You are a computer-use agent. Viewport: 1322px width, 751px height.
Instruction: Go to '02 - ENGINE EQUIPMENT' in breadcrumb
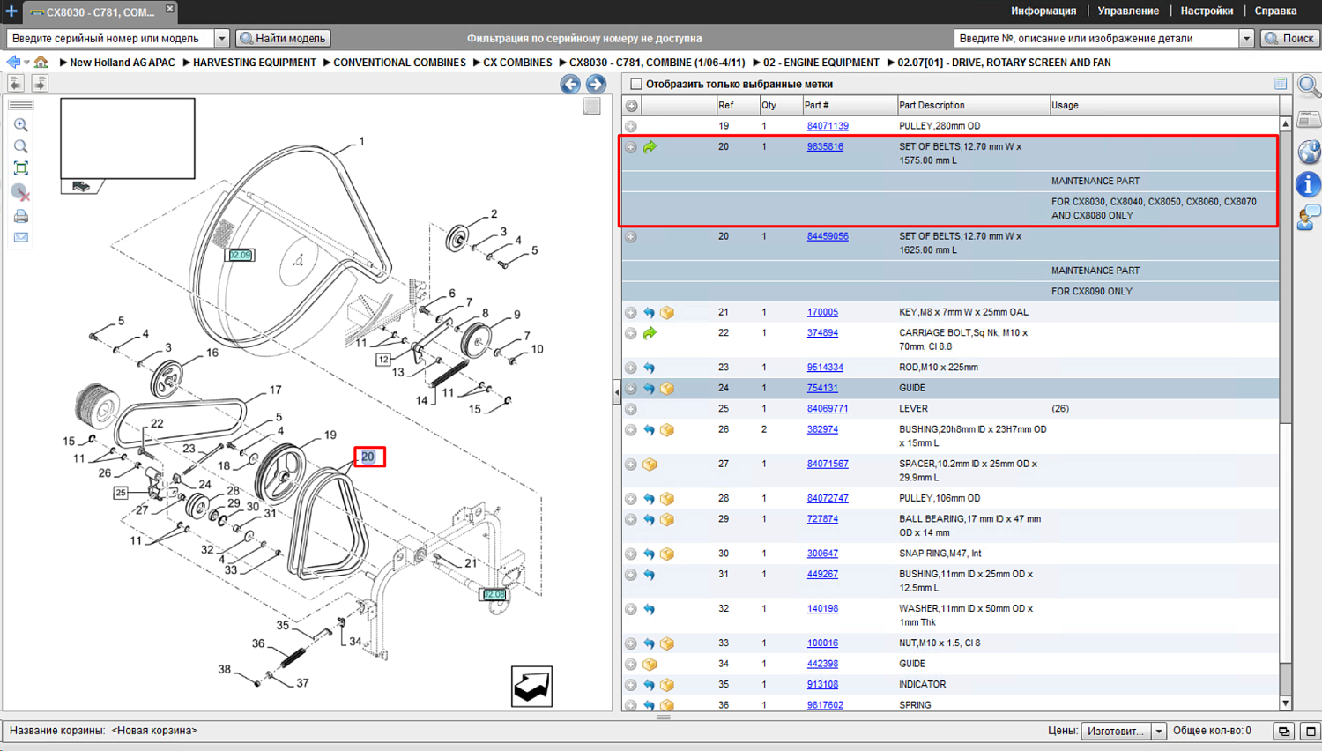[x=821, y=63]
